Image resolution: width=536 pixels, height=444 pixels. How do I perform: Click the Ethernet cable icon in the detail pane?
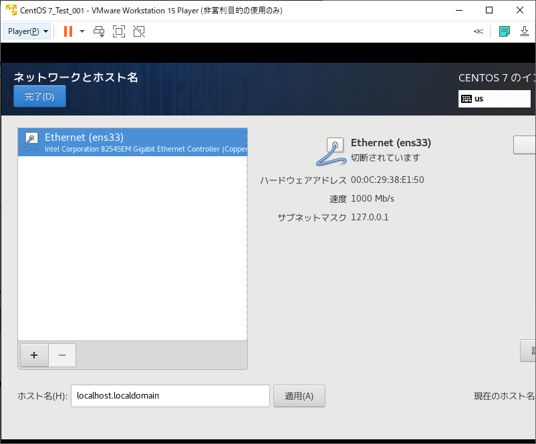(x=331, y=152)
